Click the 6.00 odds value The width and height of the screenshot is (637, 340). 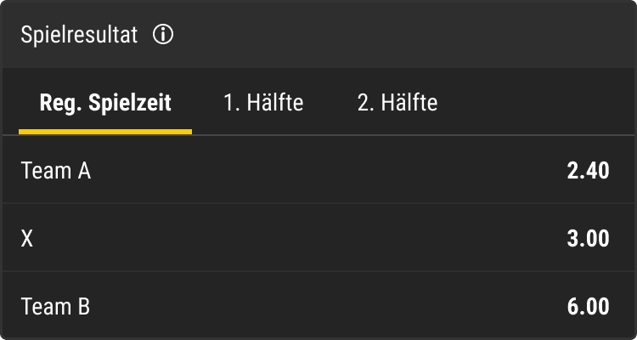coord(588,307)
